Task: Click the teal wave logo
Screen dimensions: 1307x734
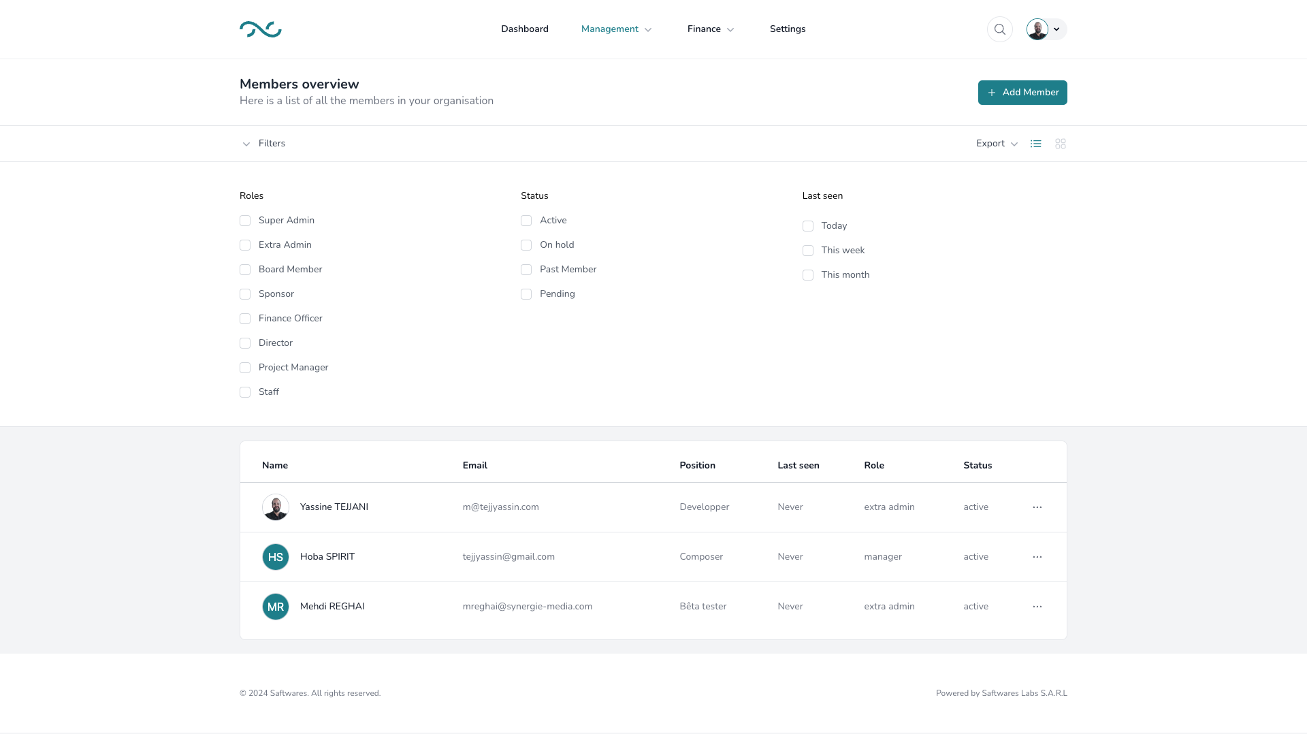Action: [260, 29]
